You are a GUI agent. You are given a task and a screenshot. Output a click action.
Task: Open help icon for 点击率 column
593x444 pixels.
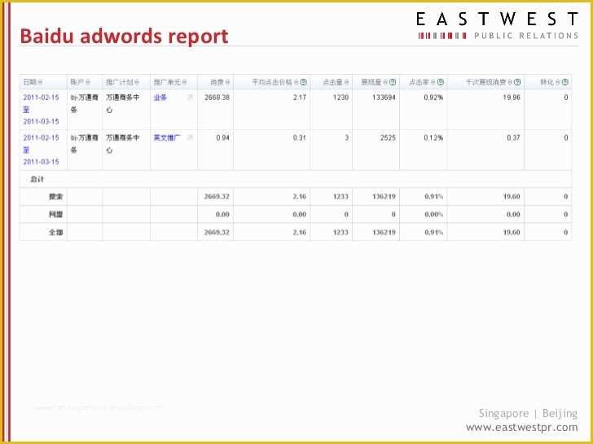[440, 82]
